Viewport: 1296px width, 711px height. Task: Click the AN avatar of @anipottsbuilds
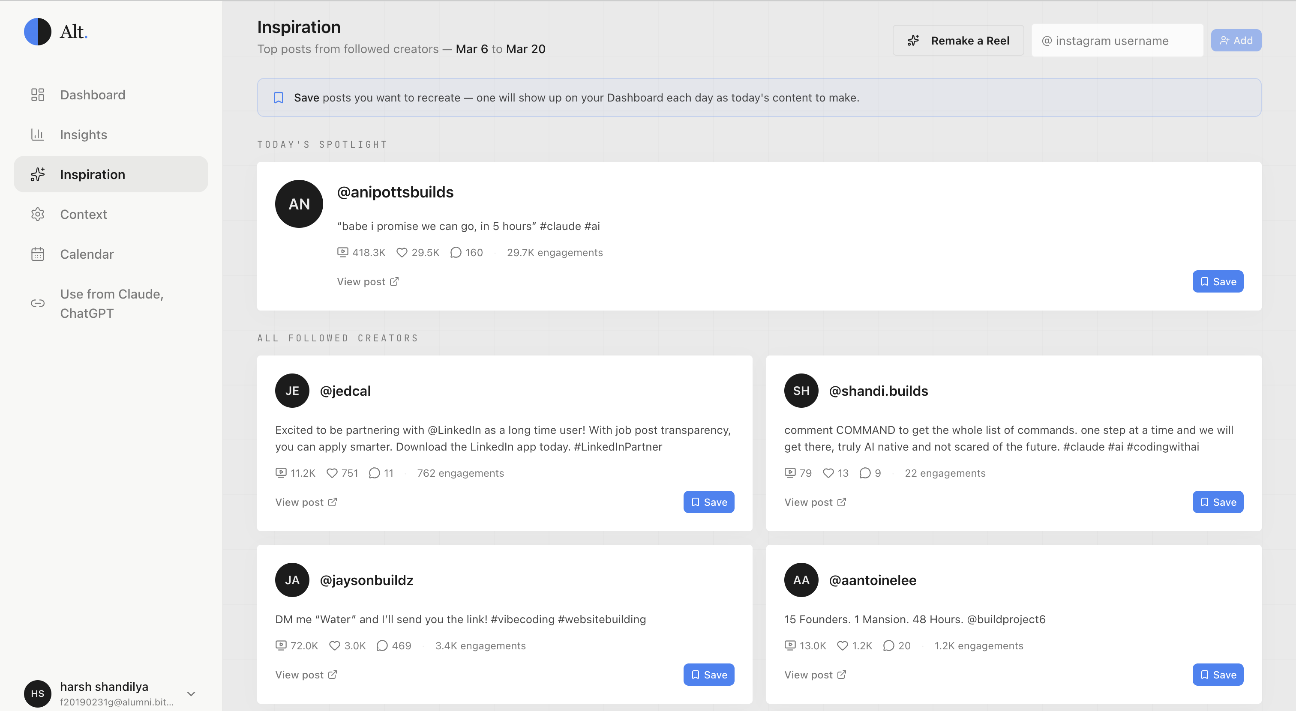pyautogui.click(x=299, y=203)
